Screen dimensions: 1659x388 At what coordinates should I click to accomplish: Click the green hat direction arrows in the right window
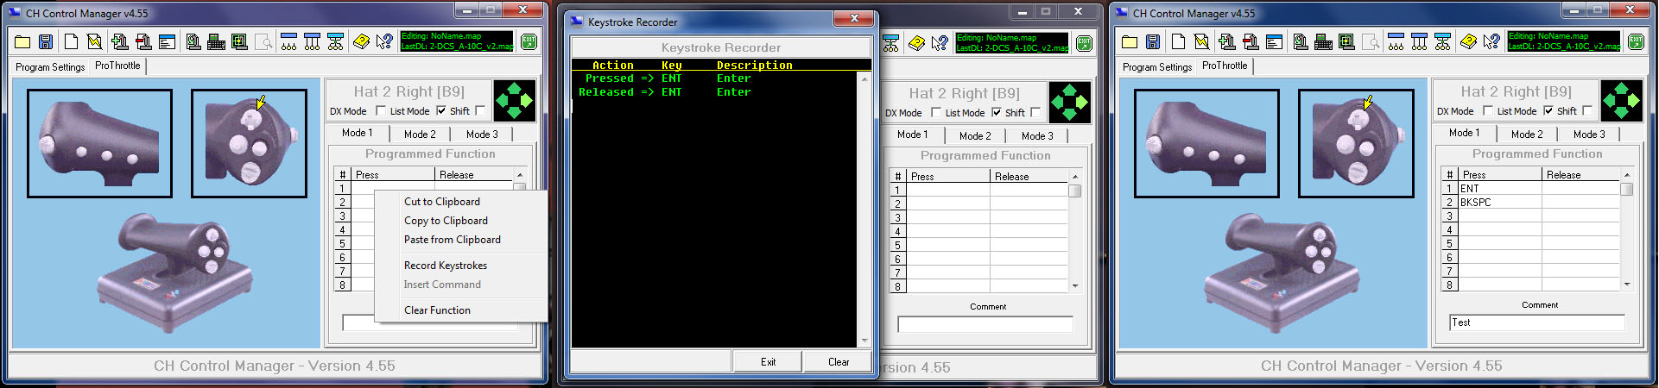coord(1622,101)
